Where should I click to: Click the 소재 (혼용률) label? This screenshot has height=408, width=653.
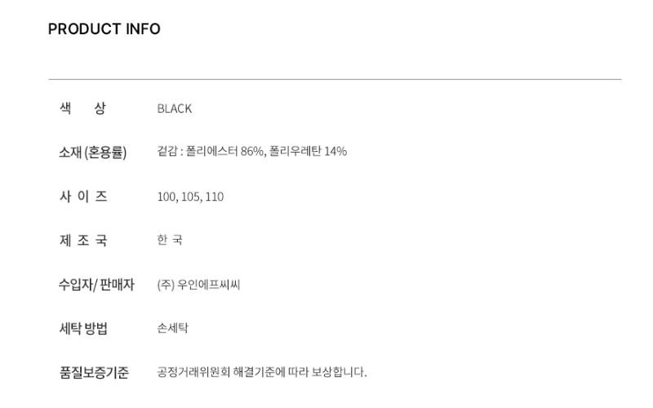click(x=93, y=152)
